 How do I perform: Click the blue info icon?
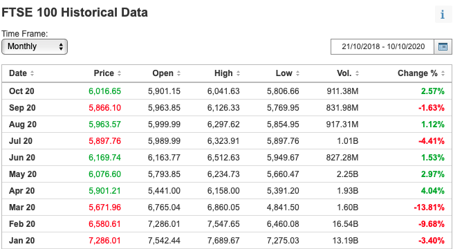click(x=443, y=14)
